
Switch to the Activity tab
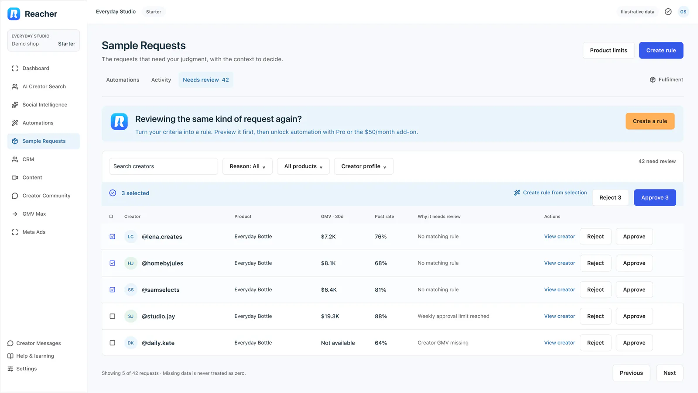pos(161,80)
